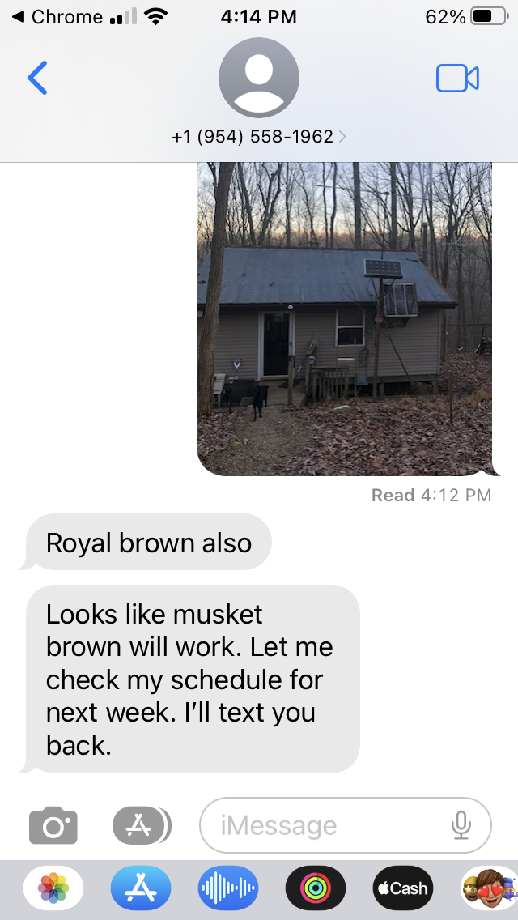The width and height of the screenshot is (518, 920).
Task: Tap the iMessage text input field
Action: [x=346, y=825]
